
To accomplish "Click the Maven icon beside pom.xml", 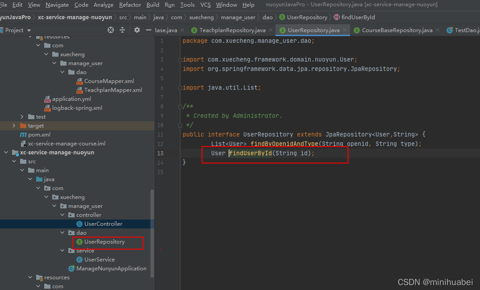I will click(23, 135).
